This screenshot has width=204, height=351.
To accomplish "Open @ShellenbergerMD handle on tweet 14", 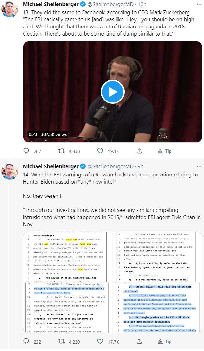I will 110,166.
